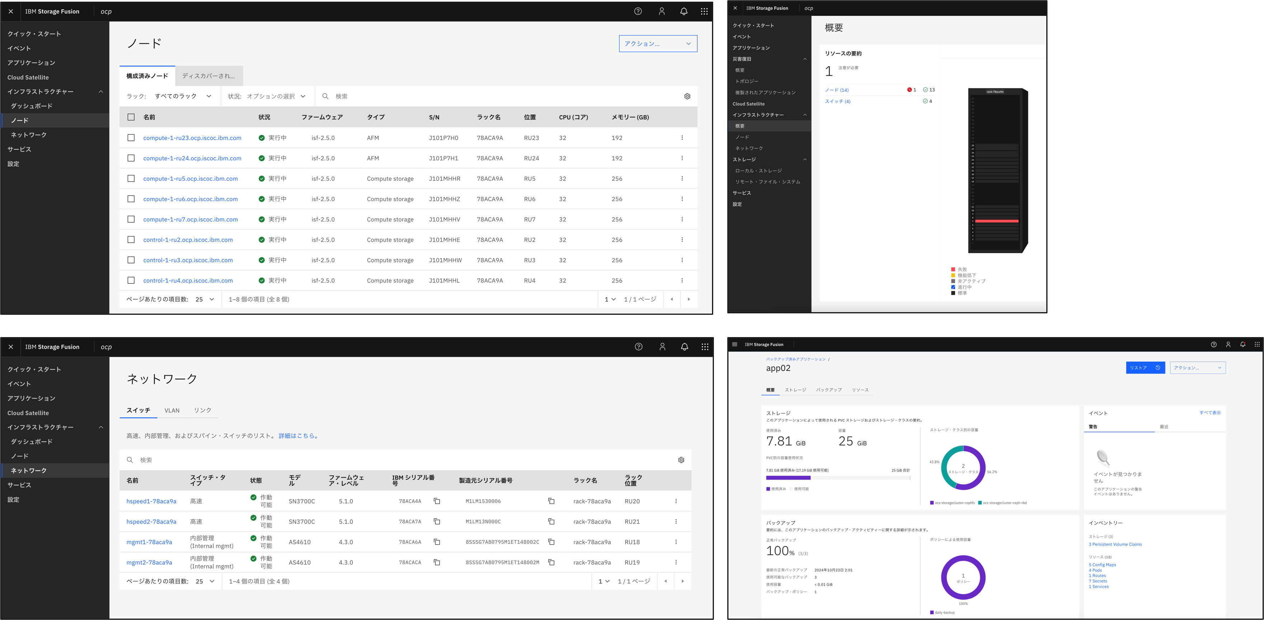
Task: Open notifications bell in app02 window
Action: pos(1242,344)
